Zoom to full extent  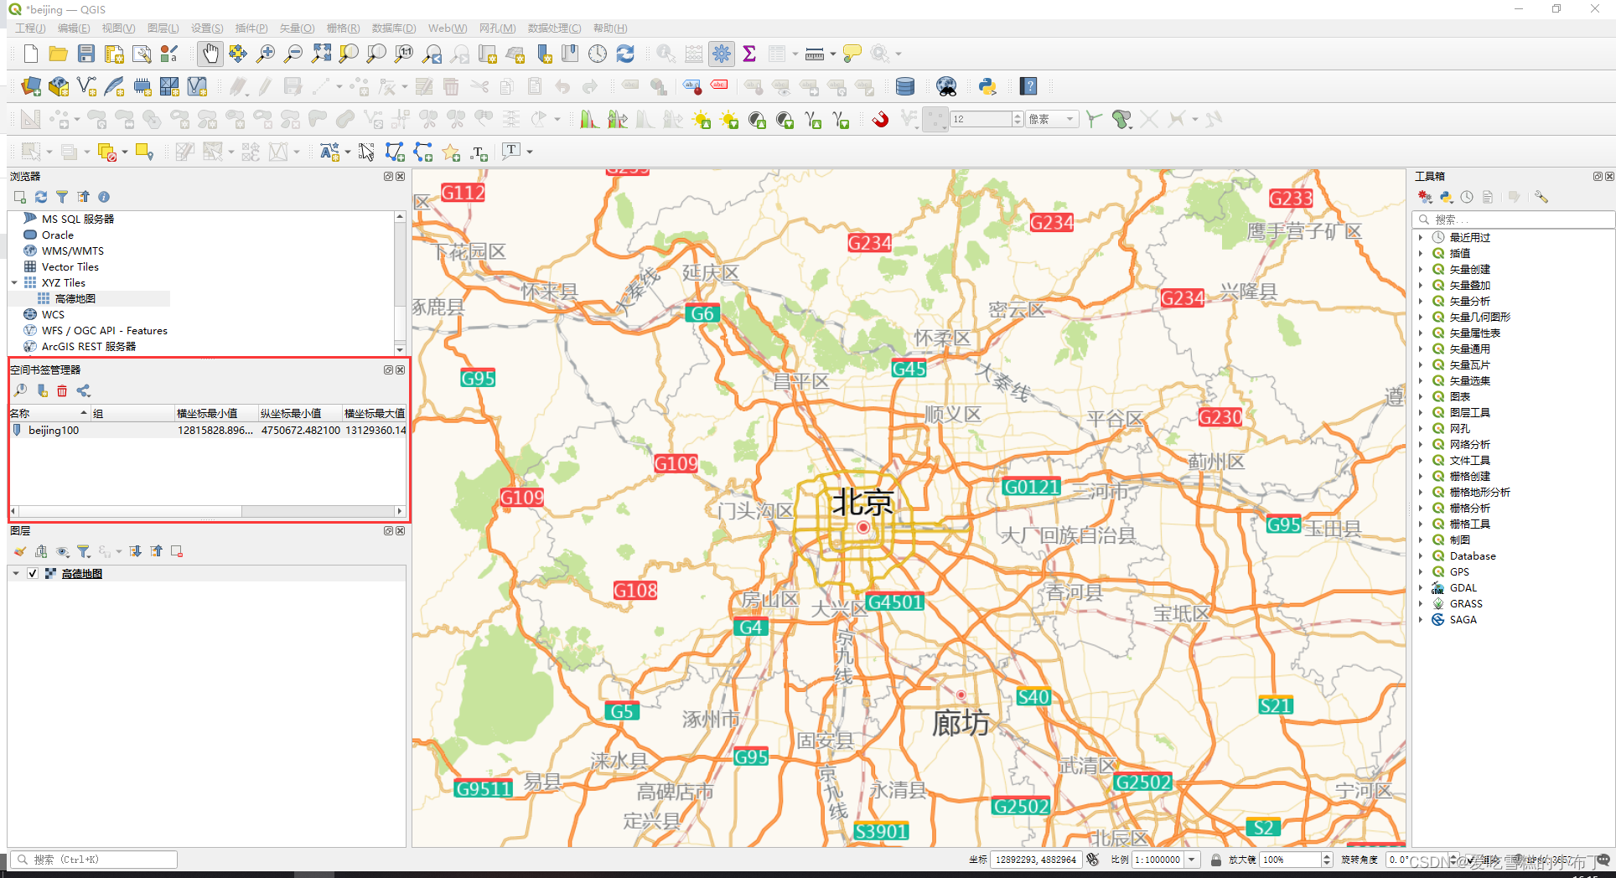point(321,54)
